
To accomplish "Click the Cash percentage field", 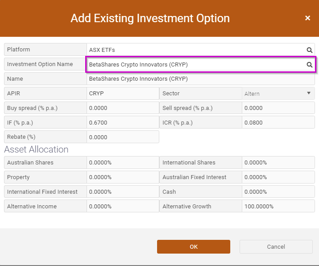I will (x=278, y=192).
